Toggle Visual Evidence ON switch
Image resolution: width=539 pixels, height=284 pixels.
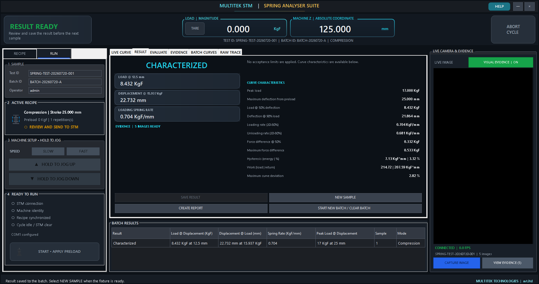501,62
